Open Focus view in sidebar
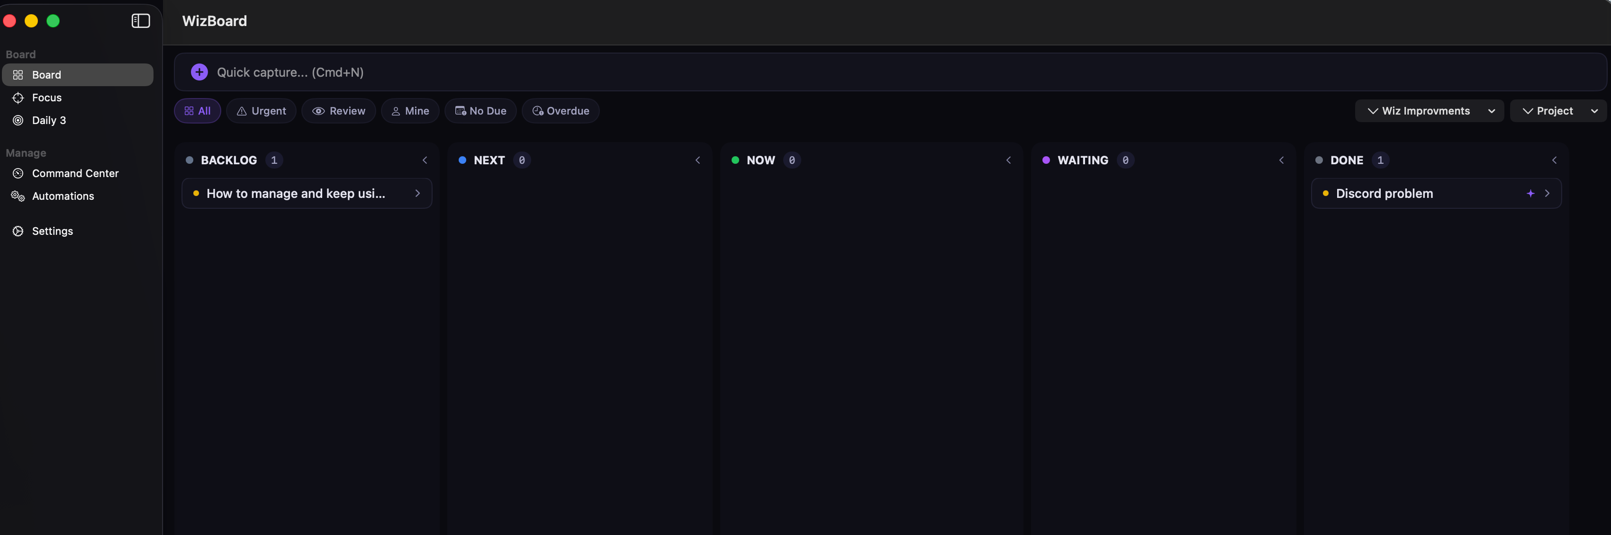 tap(46, 98)
